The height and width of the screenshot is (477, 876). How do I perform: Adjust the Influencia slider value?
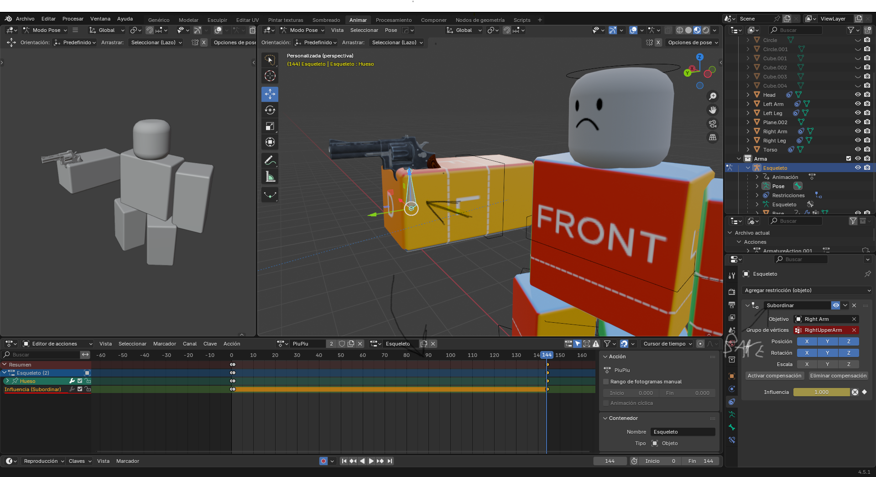pyautogui.click(x=821, y=392)
